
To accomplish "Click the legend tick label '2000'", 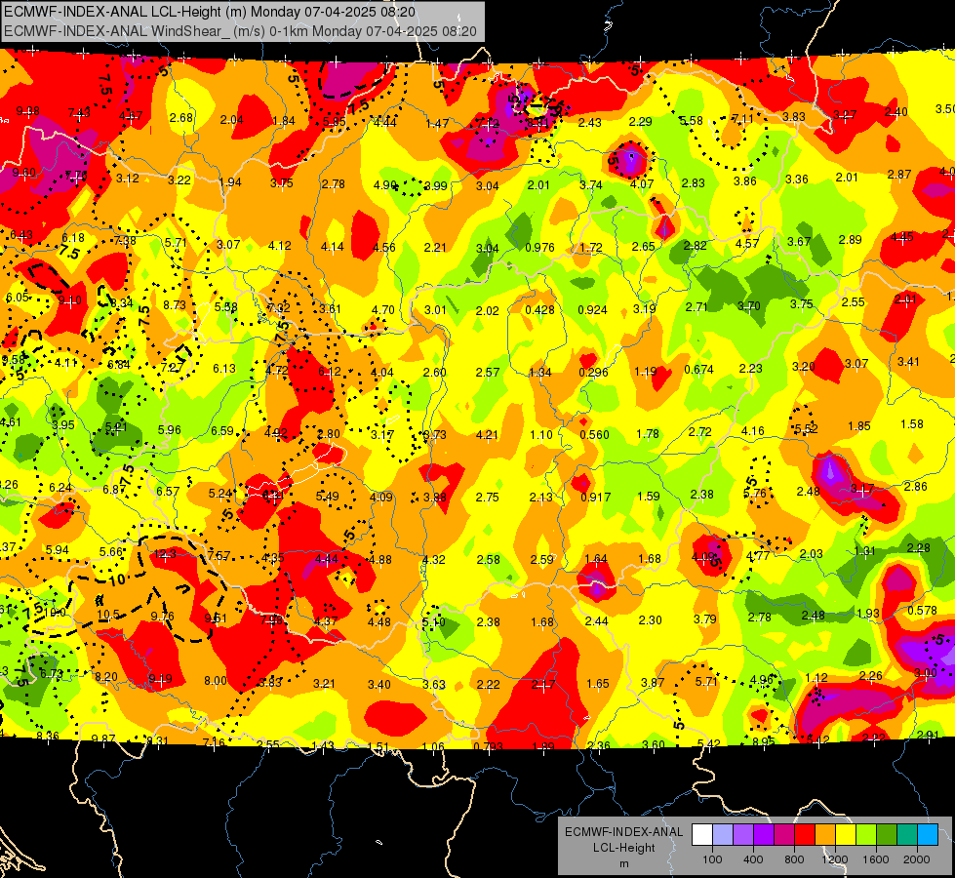I will (x=917, y=859).
